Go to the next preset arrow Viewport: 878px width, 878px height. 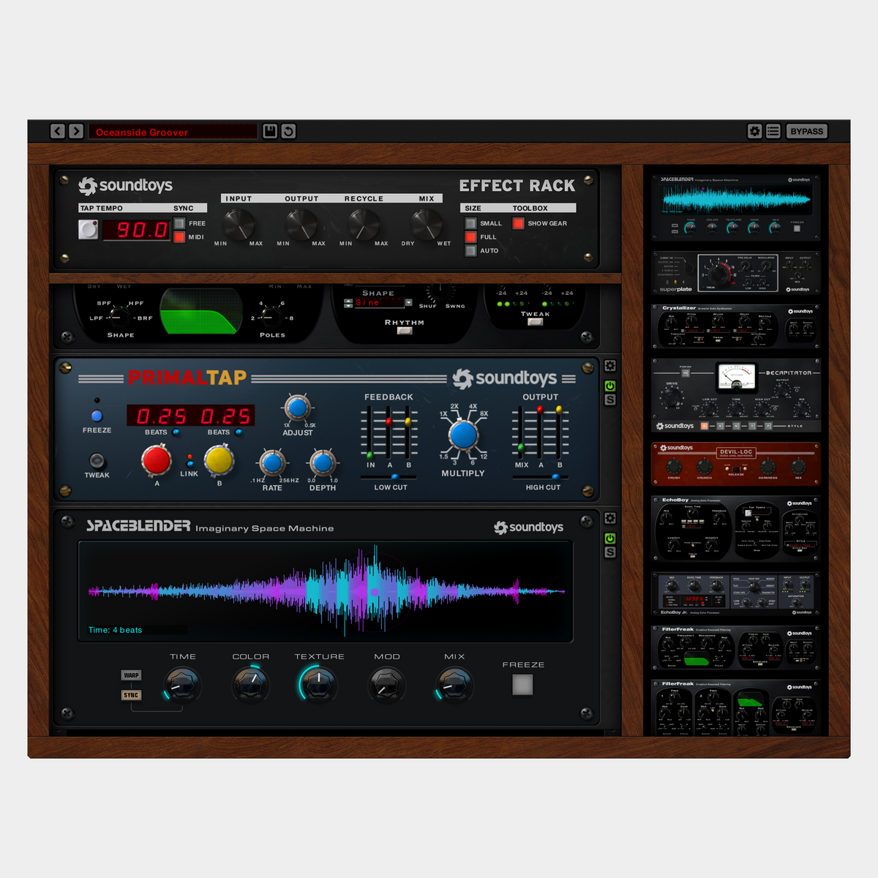pyautogui.click(x=76, y=131)
